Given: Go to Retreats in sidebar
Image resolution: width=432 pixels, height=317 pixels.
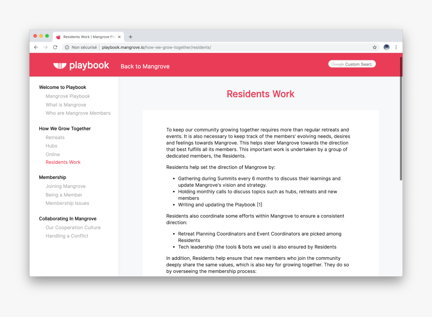Looking at the screenshot, I should [55, 138].
